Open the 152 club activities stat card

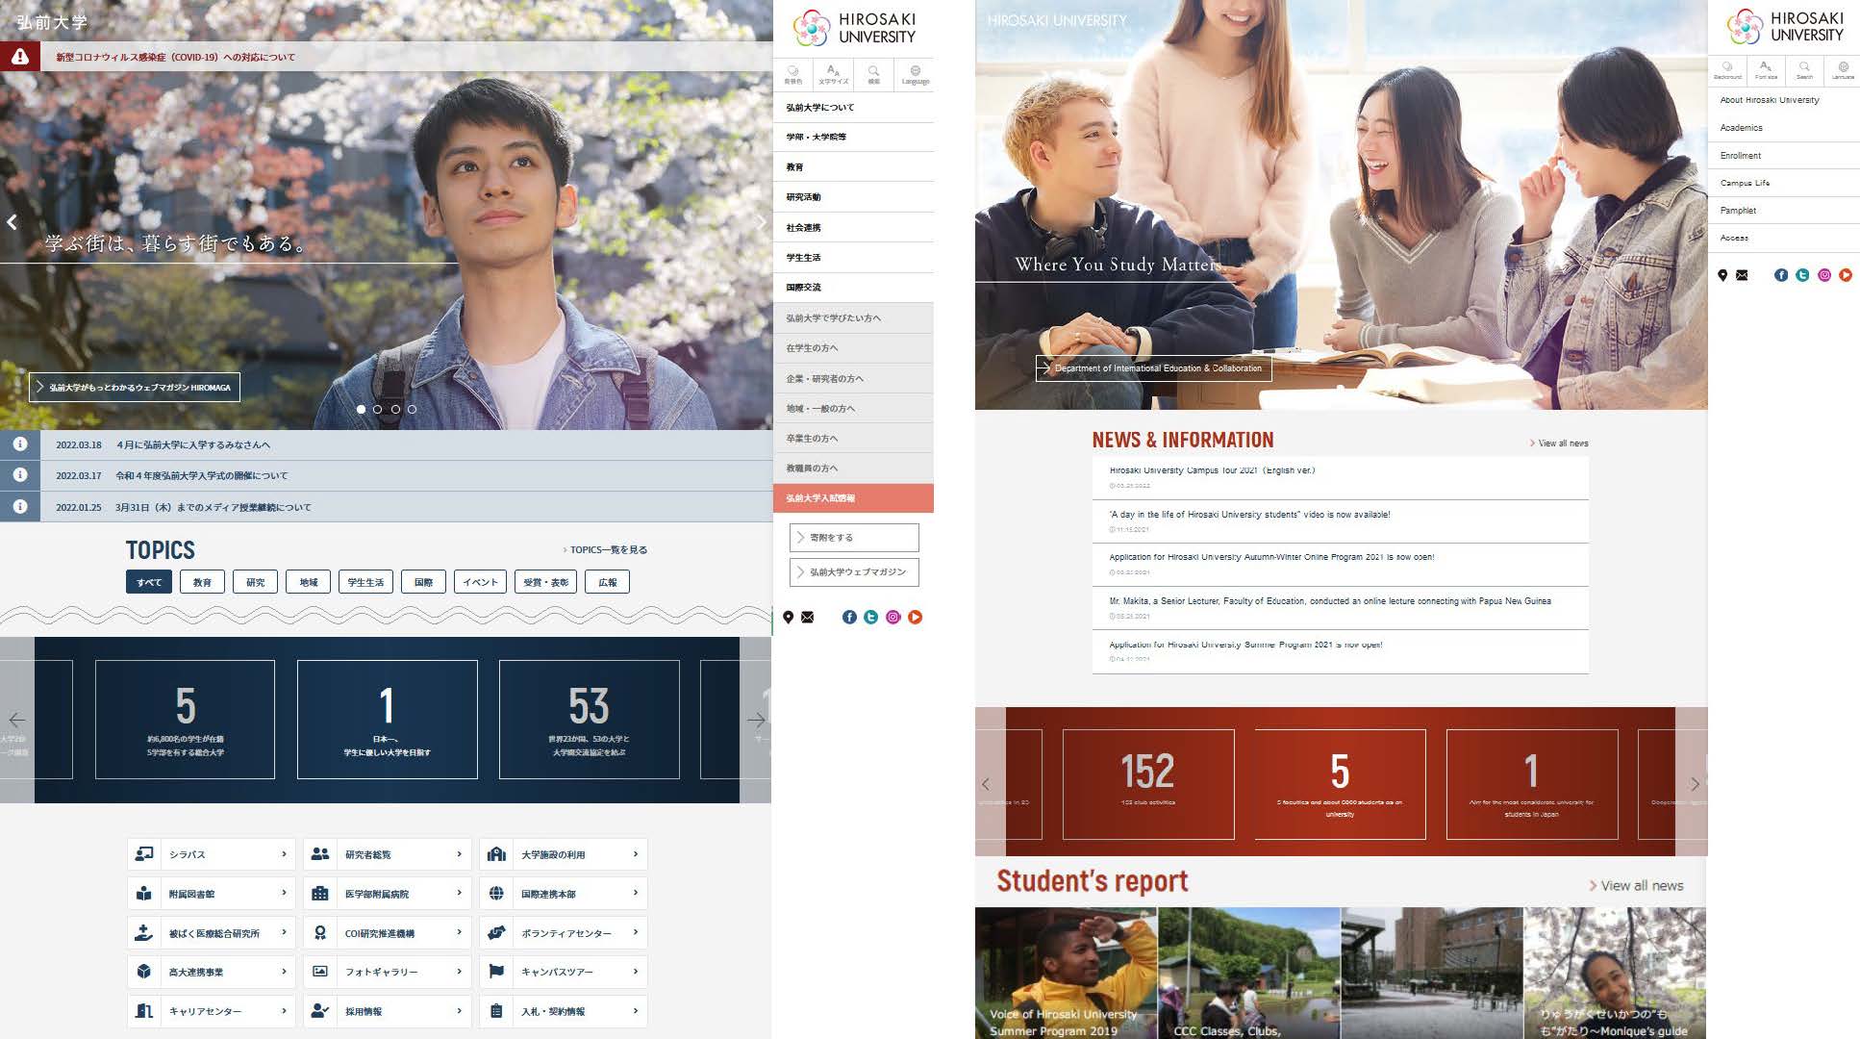point(1148,784)
